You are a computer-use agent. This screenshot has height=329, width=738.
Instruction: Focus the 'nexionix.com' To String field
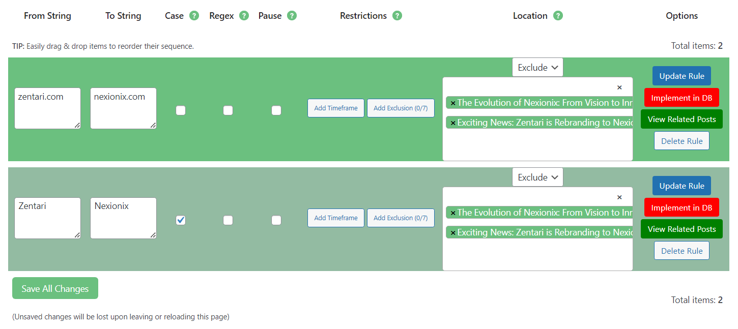coord(123,108)
